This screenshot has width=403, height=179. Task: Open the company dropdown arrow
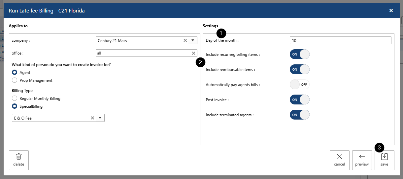193,40
